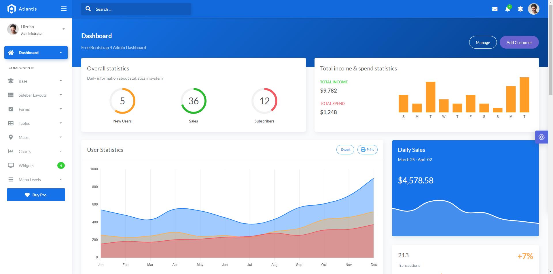This screenshot has height=274, width=553.
Task: Click the 213 Transactions count
Action: tap(403, 255)
